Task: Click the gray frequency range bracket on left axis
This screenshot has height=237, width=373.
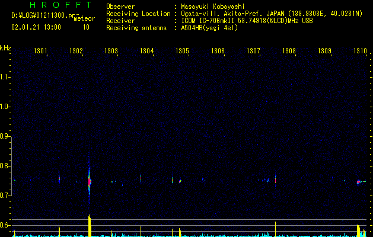Action: pos(12,166)
